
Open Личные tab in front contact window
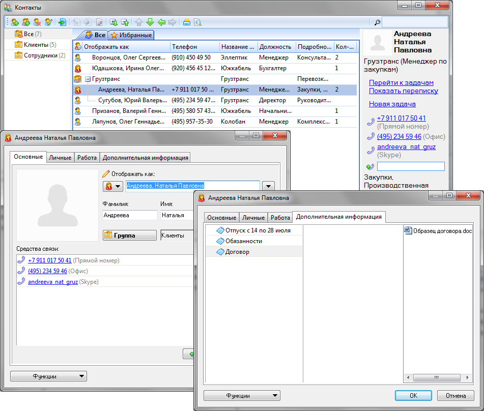253,218
